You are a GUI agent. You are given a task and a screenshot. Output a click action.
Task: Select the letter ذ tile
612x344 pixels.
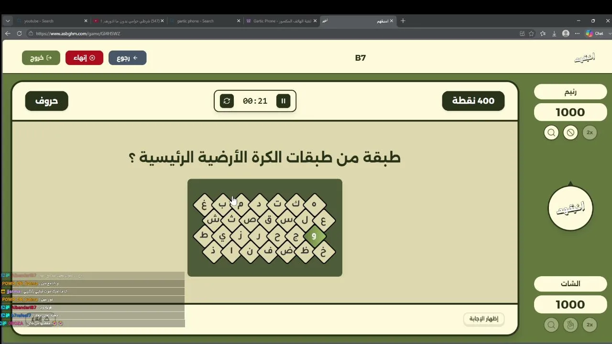click(213, 251)
